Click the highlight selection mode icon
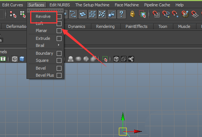202x137 pixels. tap(142, 14)
